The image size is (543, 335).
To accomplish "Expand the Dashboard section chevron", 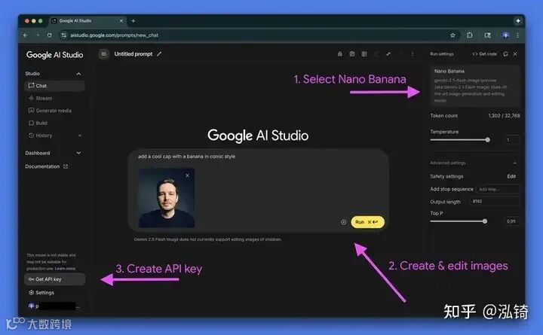I will [78, 153].
